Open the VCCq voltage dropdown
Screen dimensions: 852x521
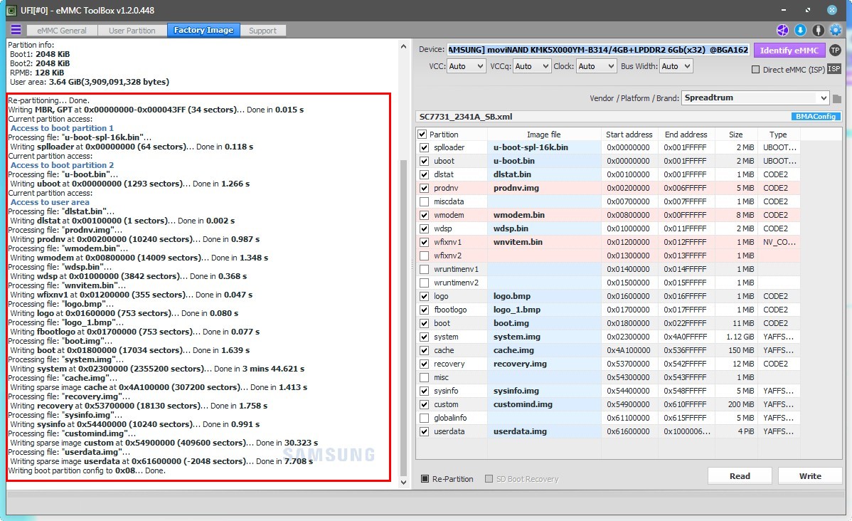coord(532,66)
